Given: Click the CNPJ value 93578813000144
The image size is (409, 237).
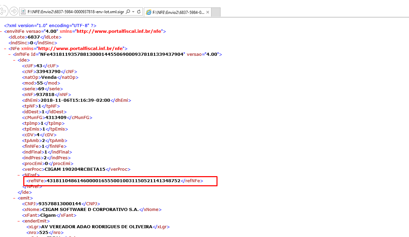Looking at the screenshot, I should click(x=60, y=204).
